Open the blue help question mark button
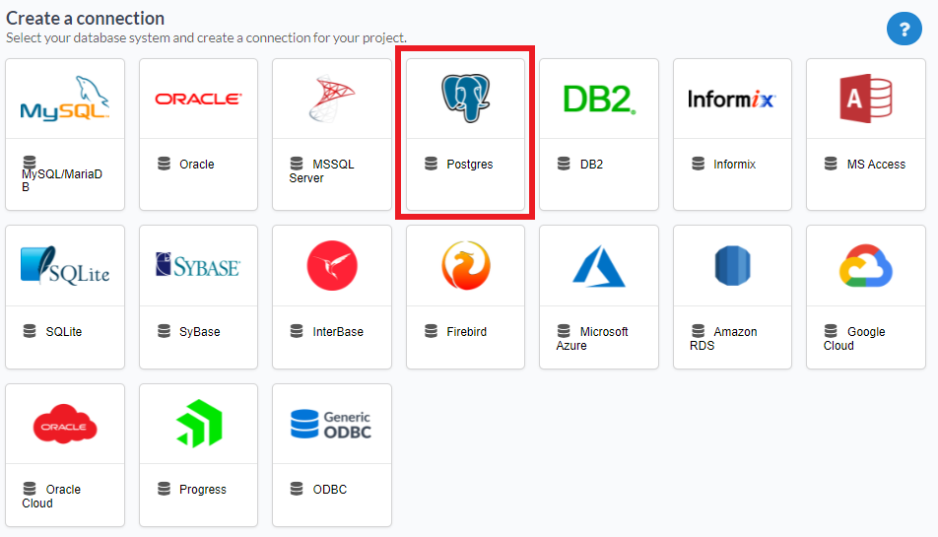This screenshot has height=537, width=938. tap(904, 29)
